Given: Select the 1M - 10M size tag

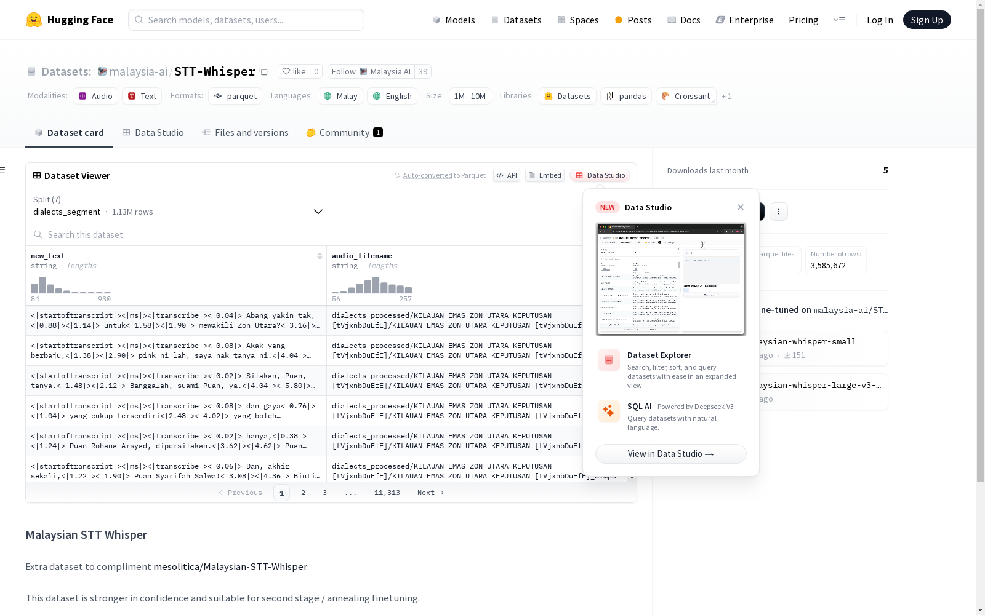Looking at the screenshot, I should coord(470,96).
